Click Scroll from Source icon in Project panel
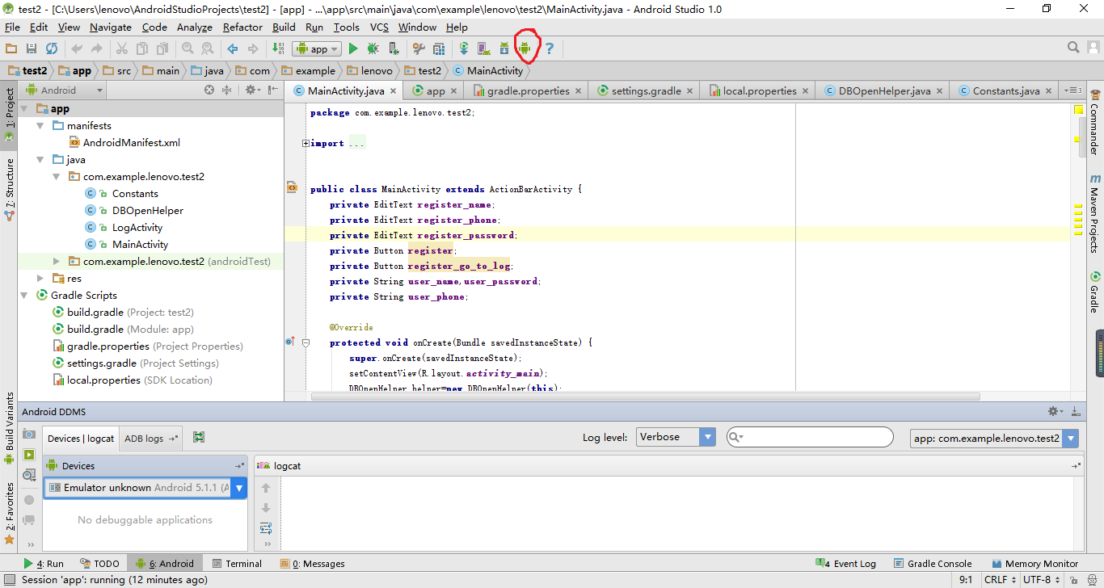Screen dimensions: 1104x588 (x=209, y=90)
